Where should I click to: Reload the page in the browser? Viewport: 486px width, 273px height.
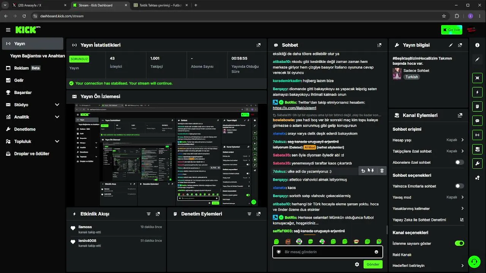tap(24, 16)
